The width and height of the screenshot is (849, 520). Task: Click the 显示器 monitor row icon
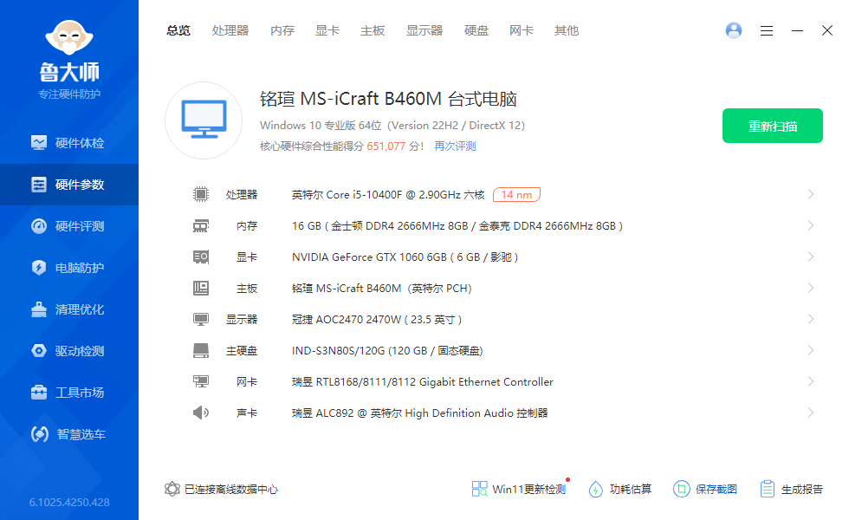[x=201, y=320]
